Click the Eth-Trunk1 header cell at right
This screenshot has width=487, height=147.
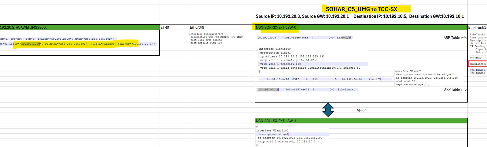tap(477, 28)
